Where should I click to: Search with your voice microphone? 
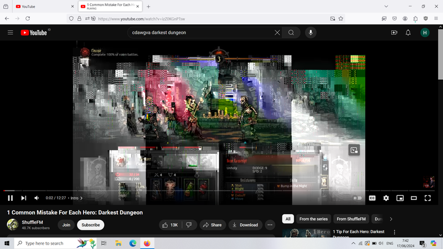click(311, 33)
